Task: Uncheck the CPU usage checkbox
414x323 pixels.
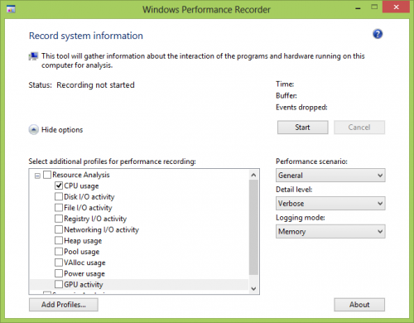Action: (59, 186)
